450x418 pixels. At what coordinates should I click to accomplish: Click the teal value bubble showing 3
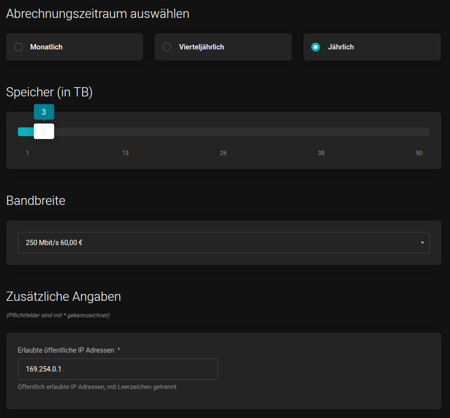click(44, 112)
